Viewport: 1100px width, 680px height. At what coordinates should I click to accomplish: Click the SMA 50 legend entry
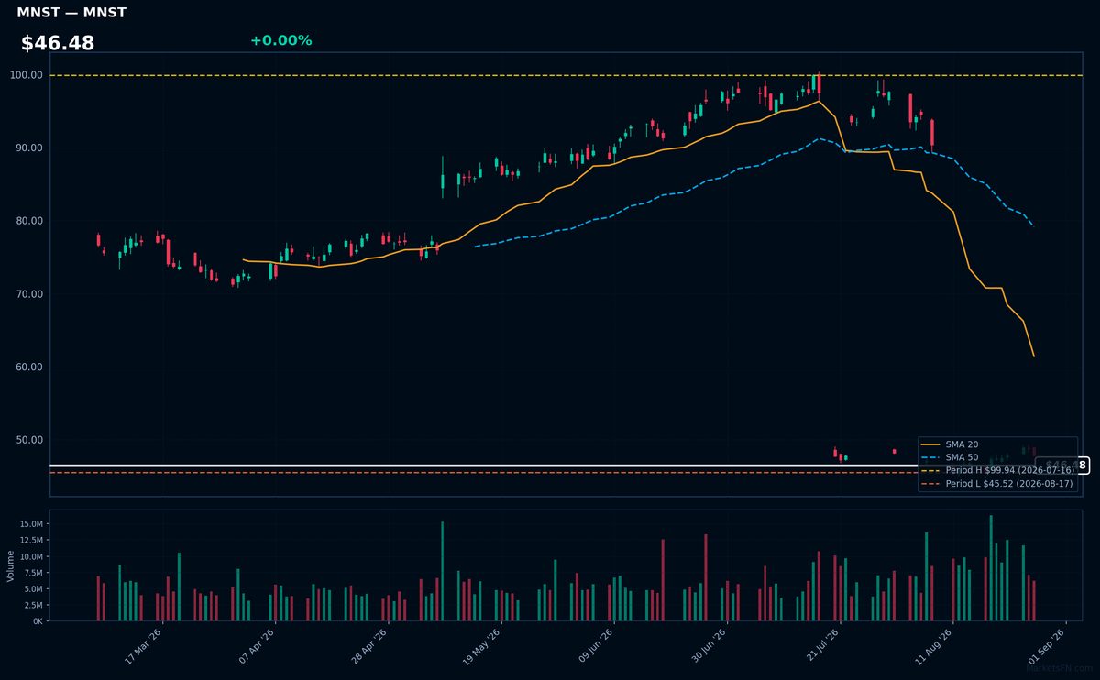click(x=949, y=457)
